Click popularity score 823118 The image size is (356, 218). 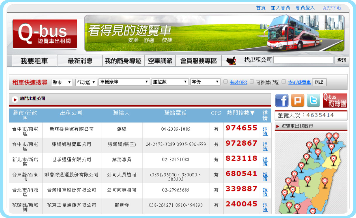[x=242, y=158]
